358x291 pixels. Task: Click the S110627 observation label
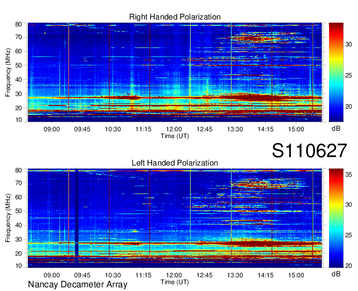pyautogui.click(x=310, y=151)
